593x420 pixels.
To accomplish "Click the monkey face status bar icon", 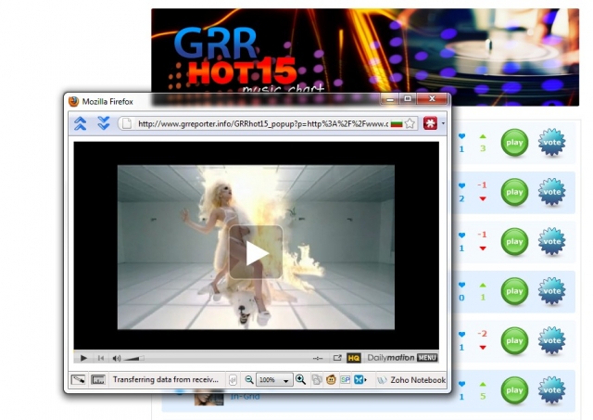I will click(x=331, y=380).
